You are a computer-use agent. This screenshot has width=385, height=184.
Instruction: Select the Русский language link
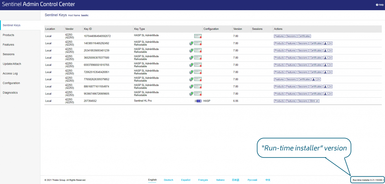pos(252,180)
